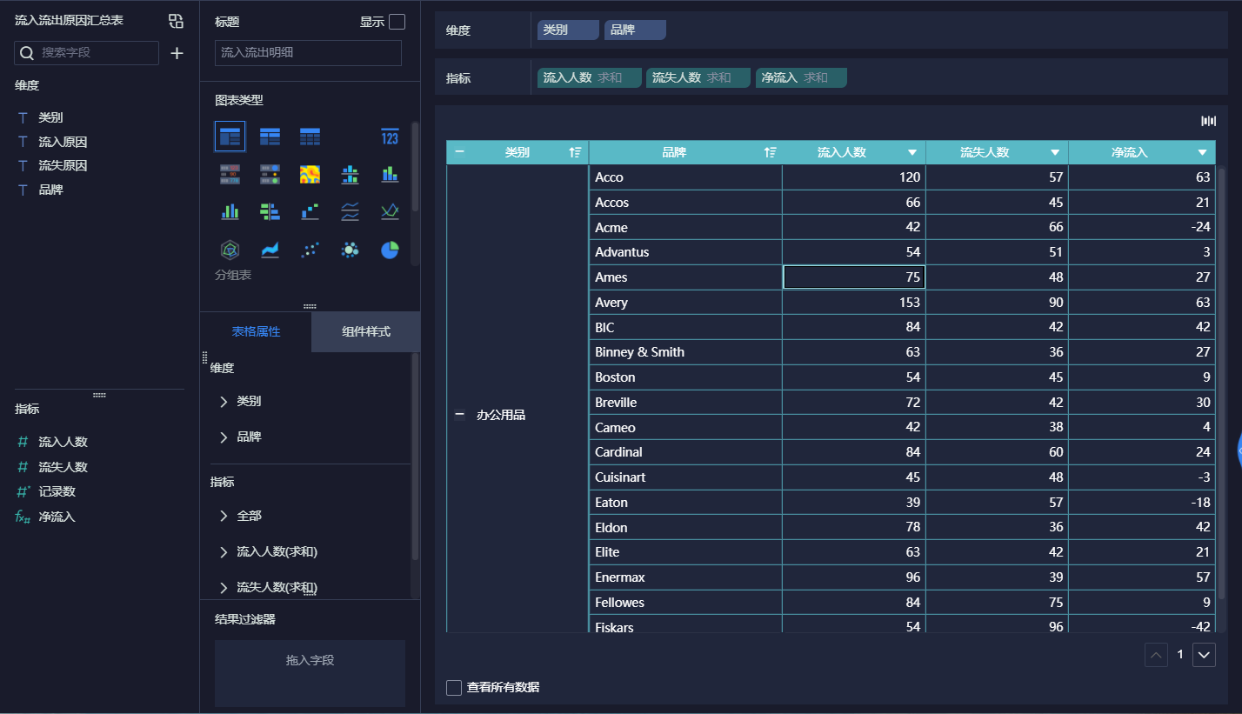Select the crossing line chart type
This screenshot has width=1242, height=714.
(x=390, y=211)
